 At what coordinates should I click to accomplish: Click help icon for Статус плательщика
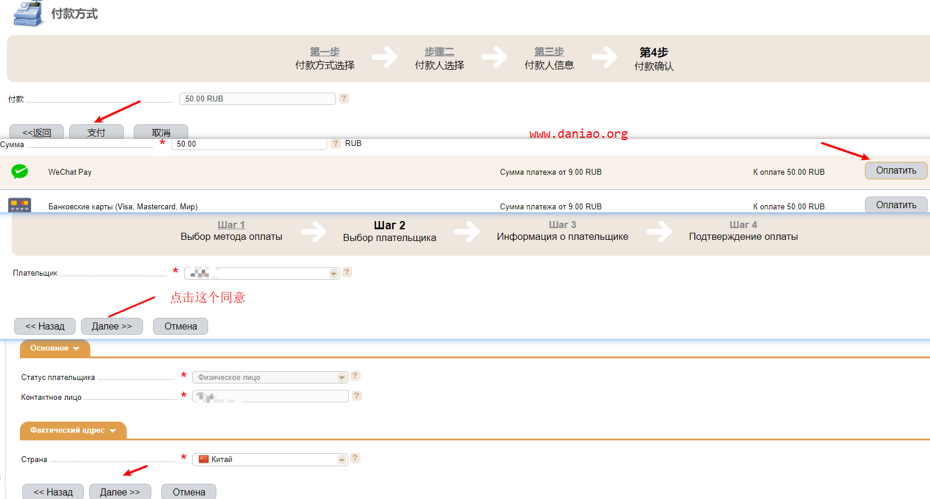pyautogui.click(x=355, y=376)
